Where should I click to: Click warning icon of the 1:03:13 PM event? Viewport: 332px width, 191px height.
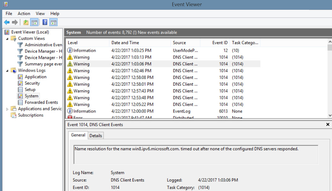70,57
